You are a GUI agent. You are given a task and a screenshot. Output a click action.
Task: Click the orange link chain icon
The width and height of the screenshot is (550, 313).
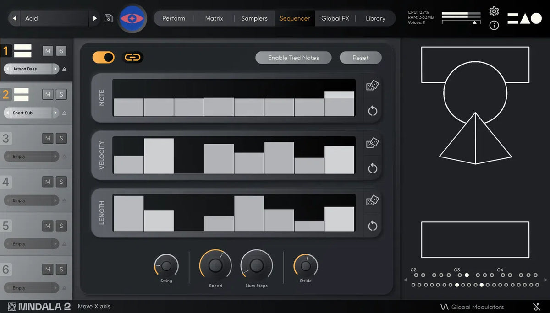[132, 57]
